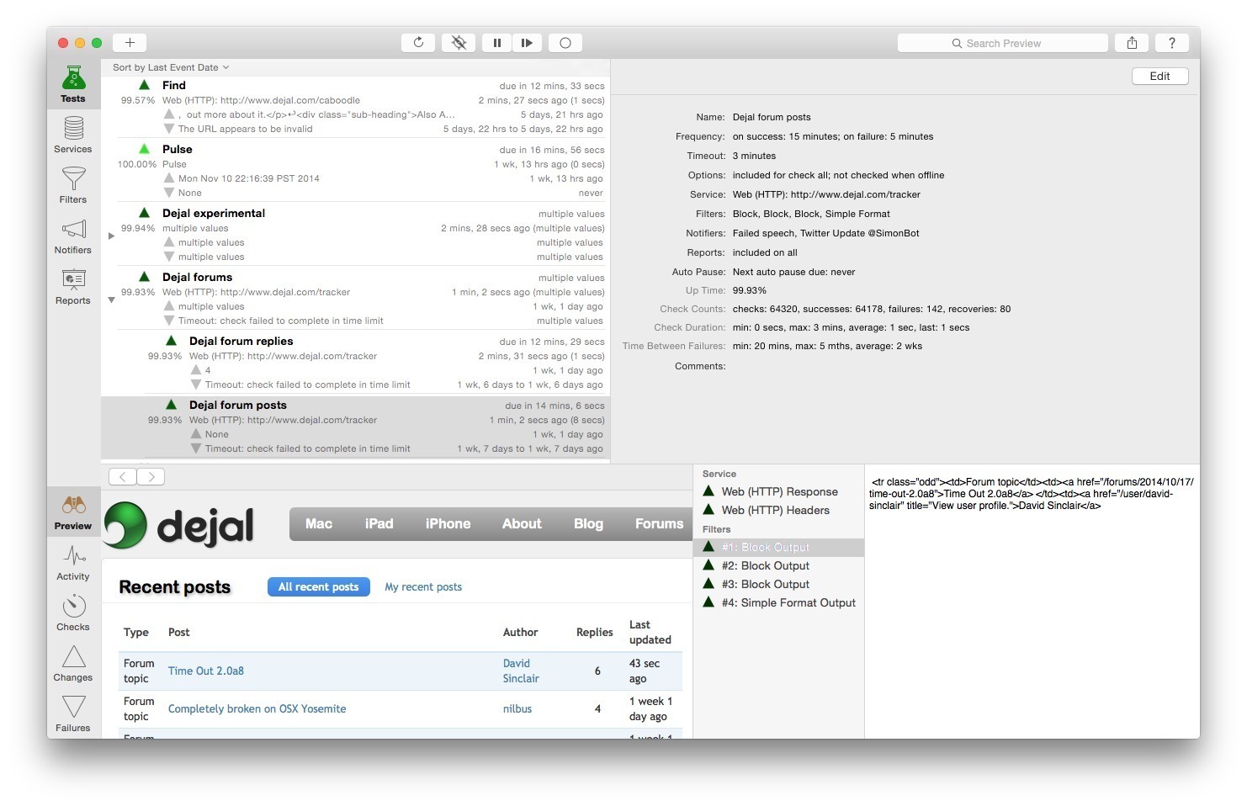Click the Edit button
Image resolution: width=1247 pixels, height=806 pixels.
tap(1159, 76)
